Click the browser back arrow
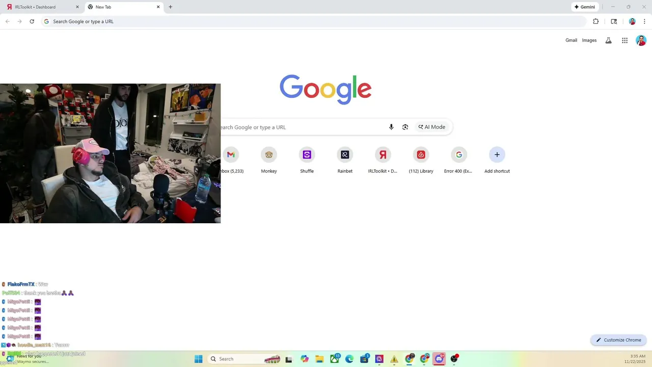This screenshot has width=652, height=367. tap(8, 21)
